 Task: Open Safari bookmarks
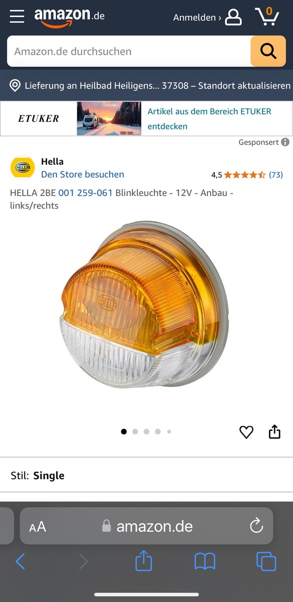pos(205,561)
